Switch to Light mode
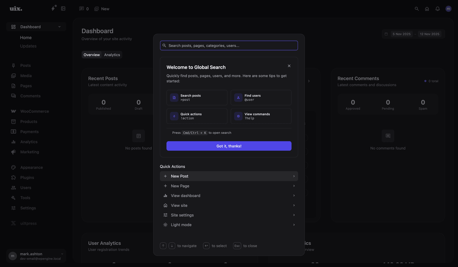Screen dimensions: 458x267 coord(181,224)
